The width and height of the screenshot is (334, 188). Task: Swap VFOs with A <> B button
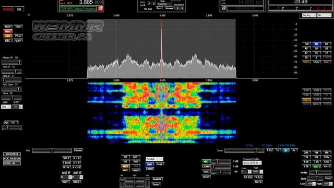[x=77, y=167]
